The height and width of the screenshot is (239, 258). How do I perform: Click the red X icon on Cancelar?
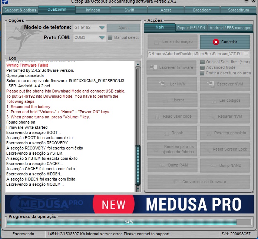[216, 42]
